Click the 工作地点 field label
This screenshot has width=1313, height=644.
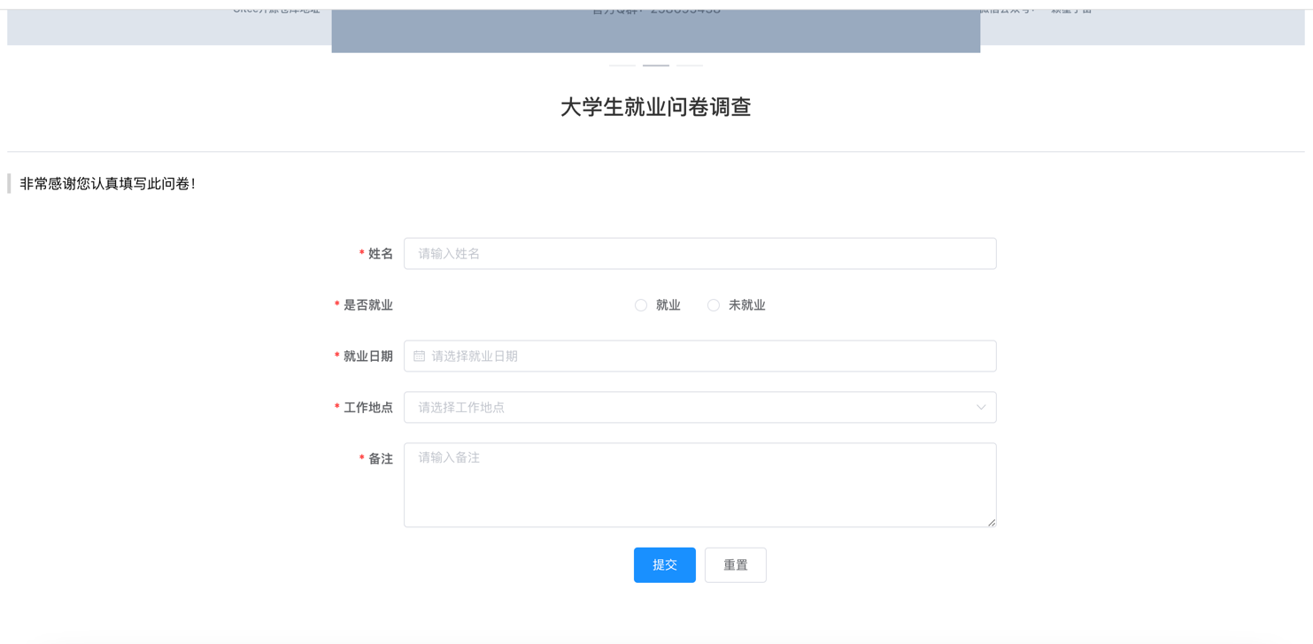coord(368,408)
